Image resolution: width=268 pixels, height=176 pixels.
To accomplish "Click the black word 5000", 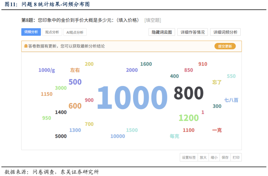I will point(61,136).
